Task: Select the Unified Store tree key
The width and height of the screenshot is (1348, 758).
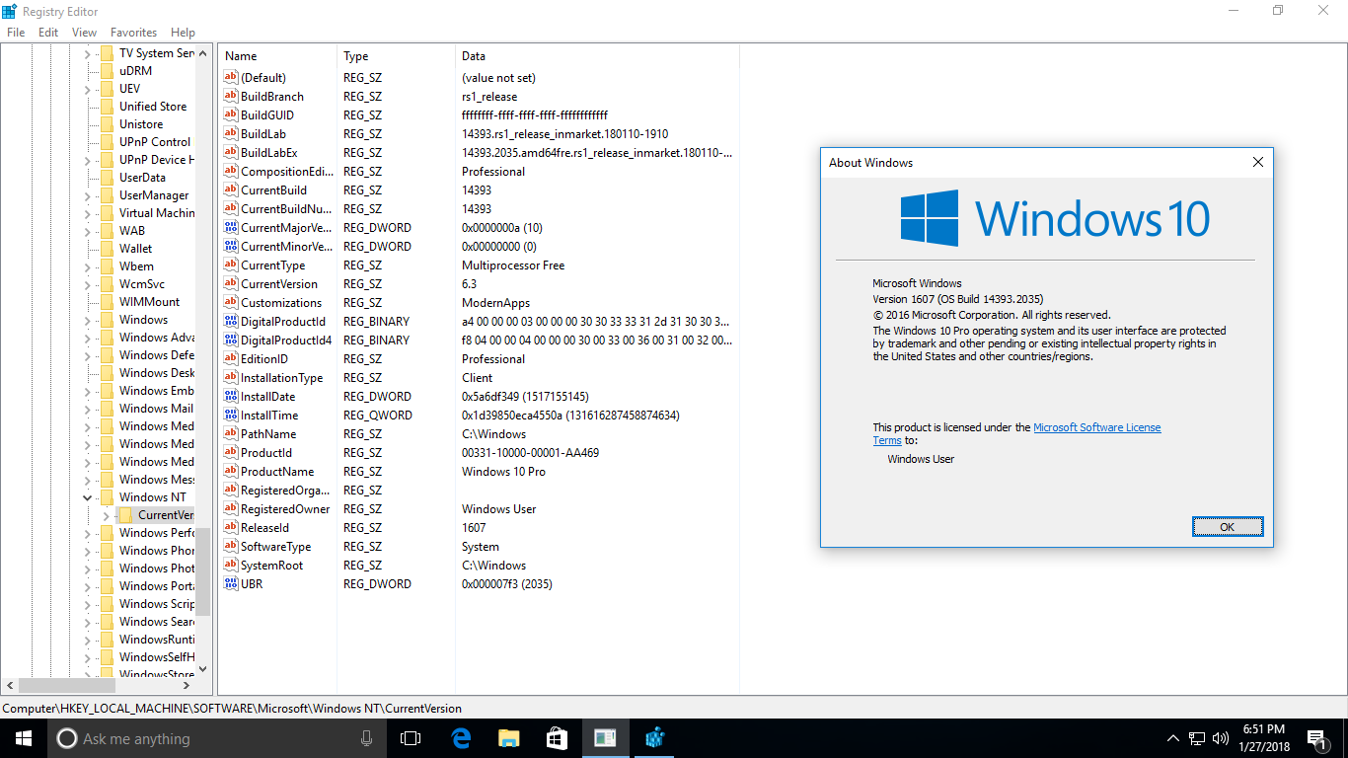Action: coord(153,107)
